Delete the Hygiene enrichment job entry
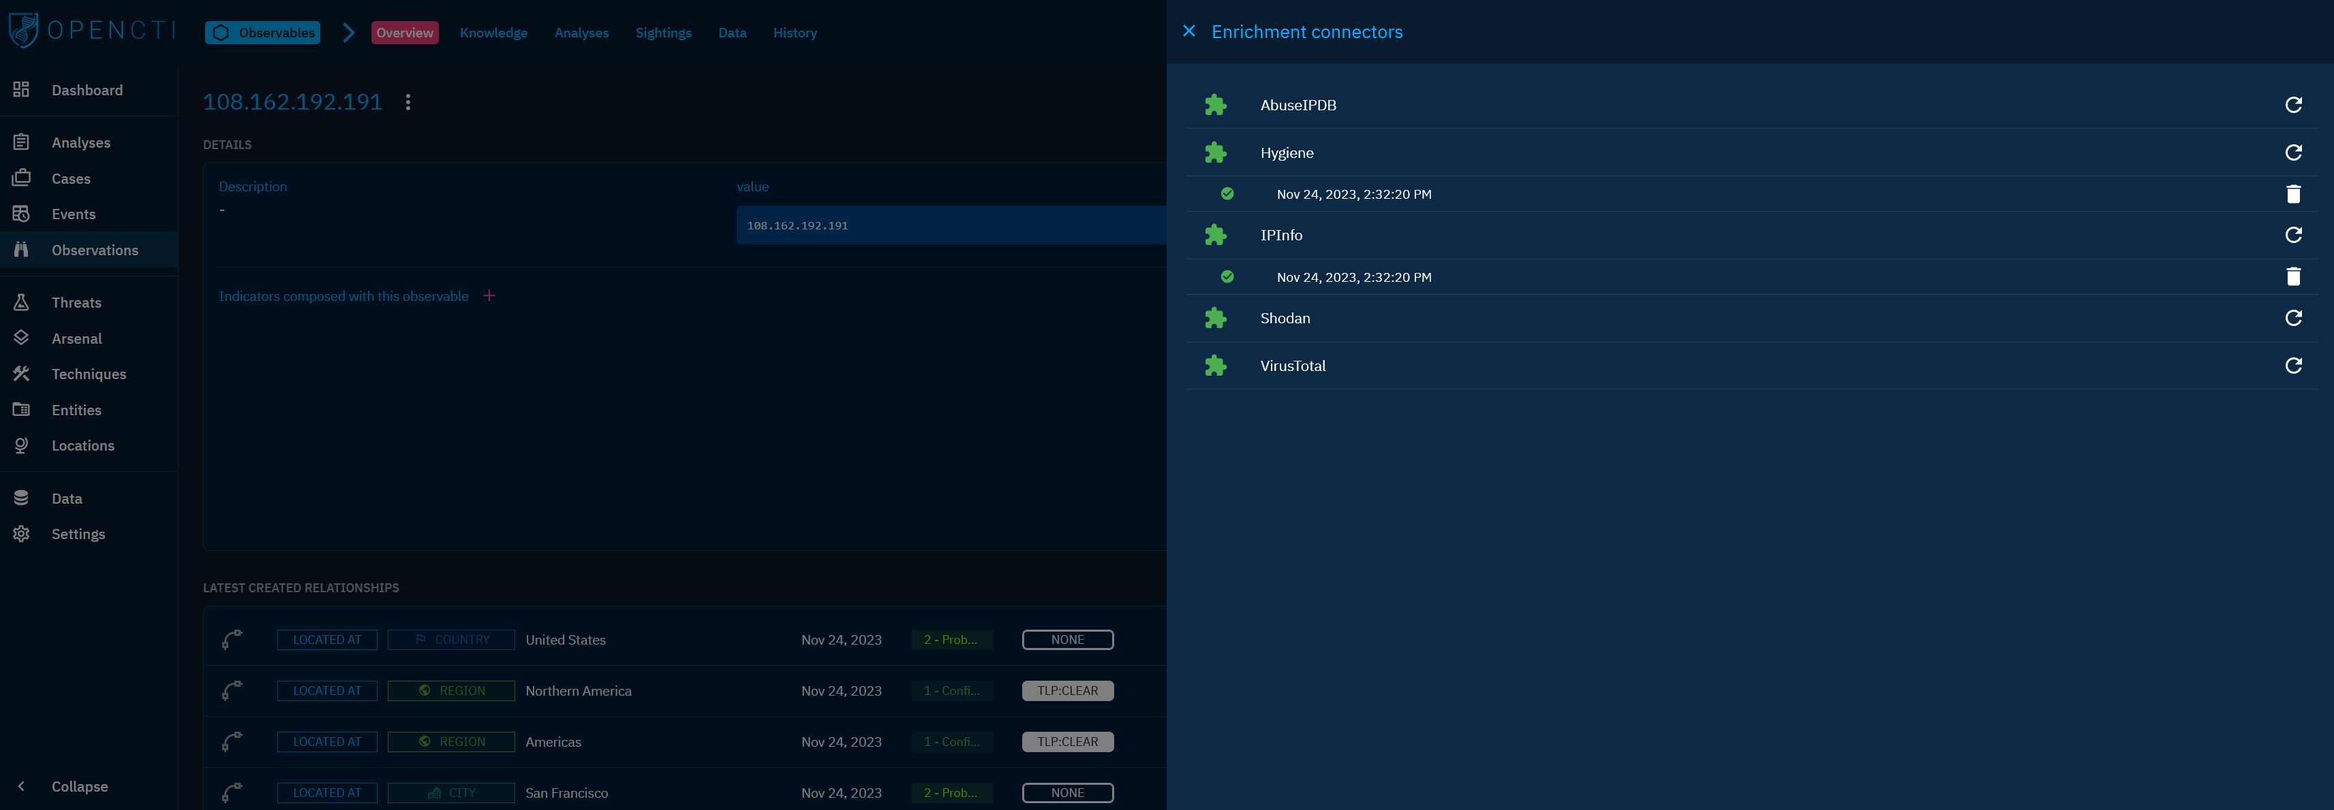The image size is (2334, 810). click(x=2292, y=194)
